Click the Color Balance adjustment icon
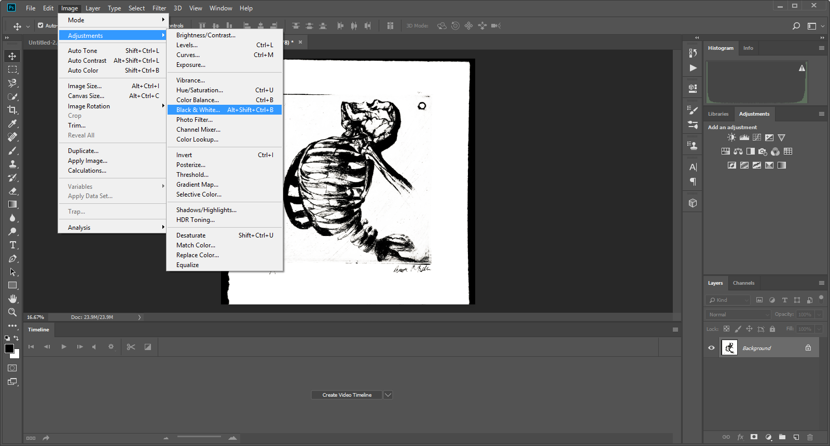Screen dimensions: 830x446 click(x=738, y=151)
